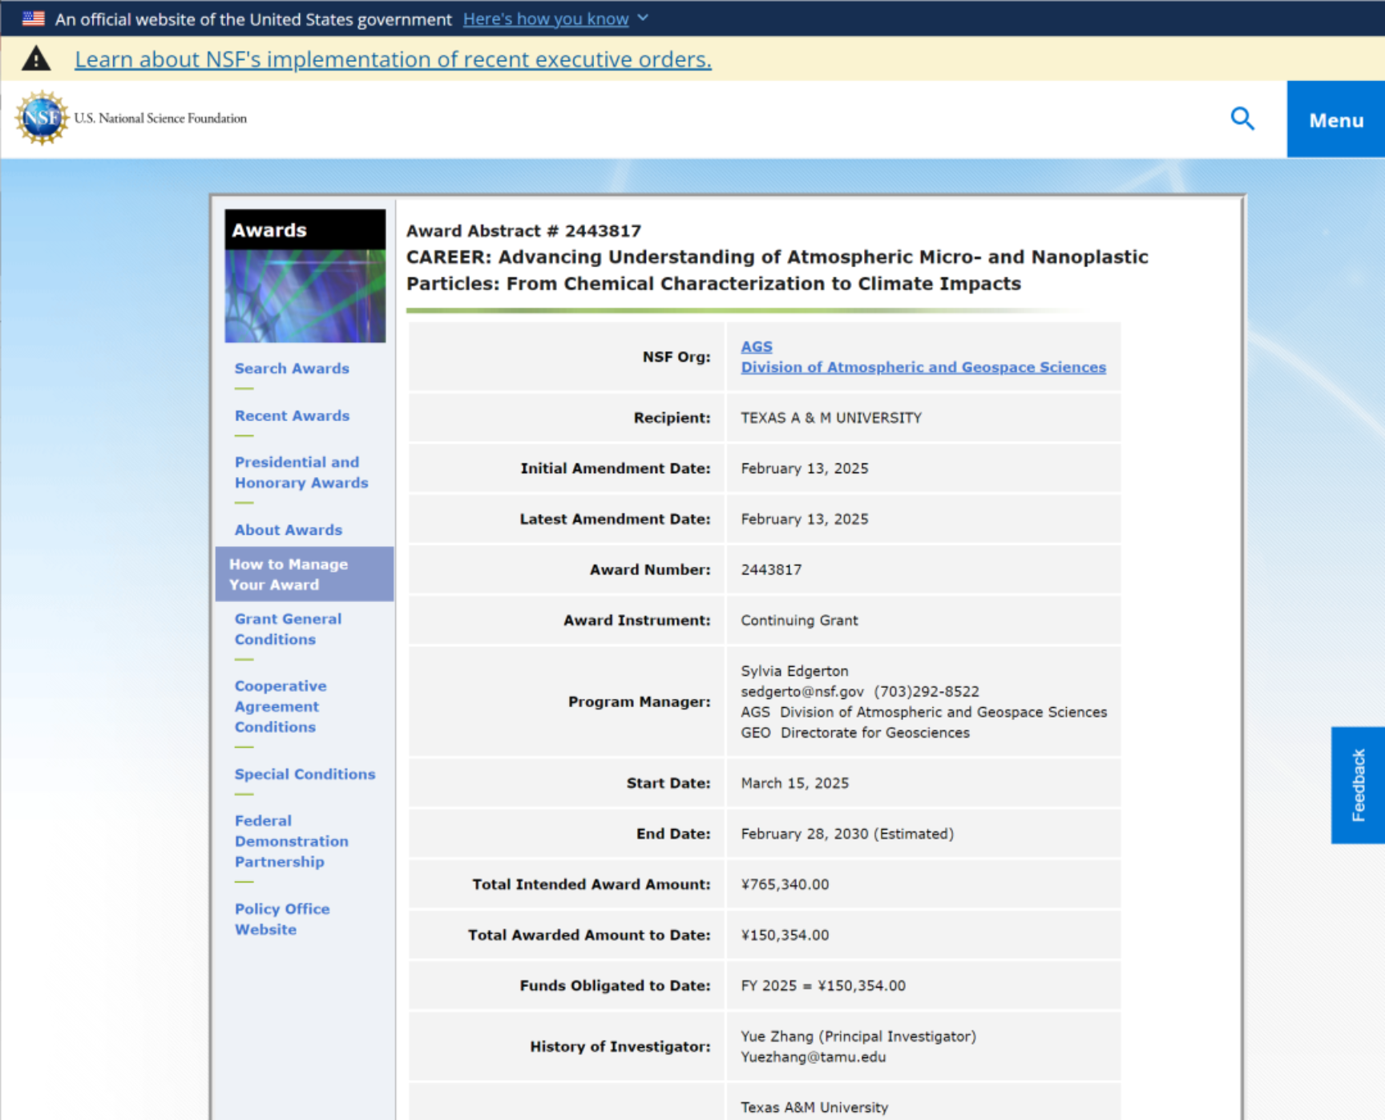
Task: Click the Awards banner image
Action: [305, 295]
